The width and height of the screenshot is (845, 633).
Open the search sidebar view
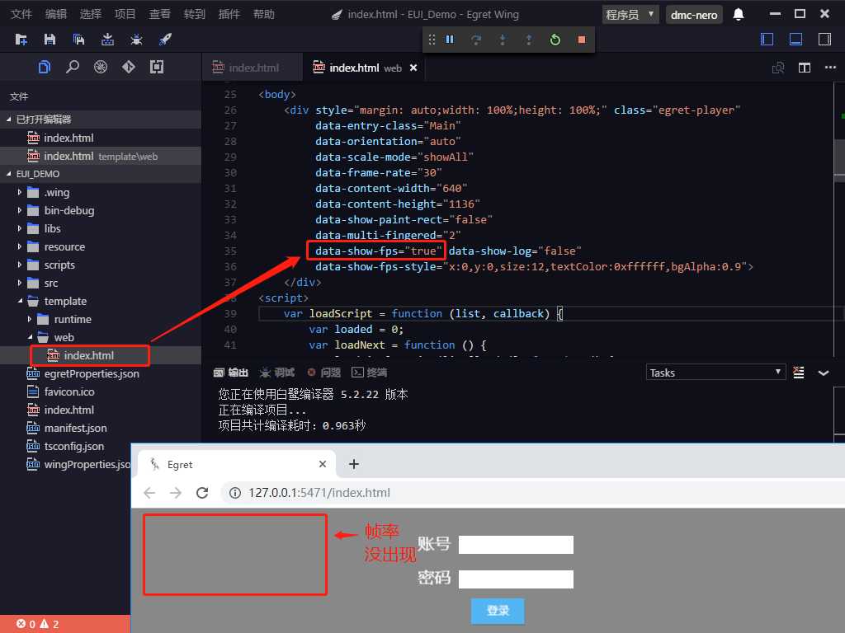point(73,67)
